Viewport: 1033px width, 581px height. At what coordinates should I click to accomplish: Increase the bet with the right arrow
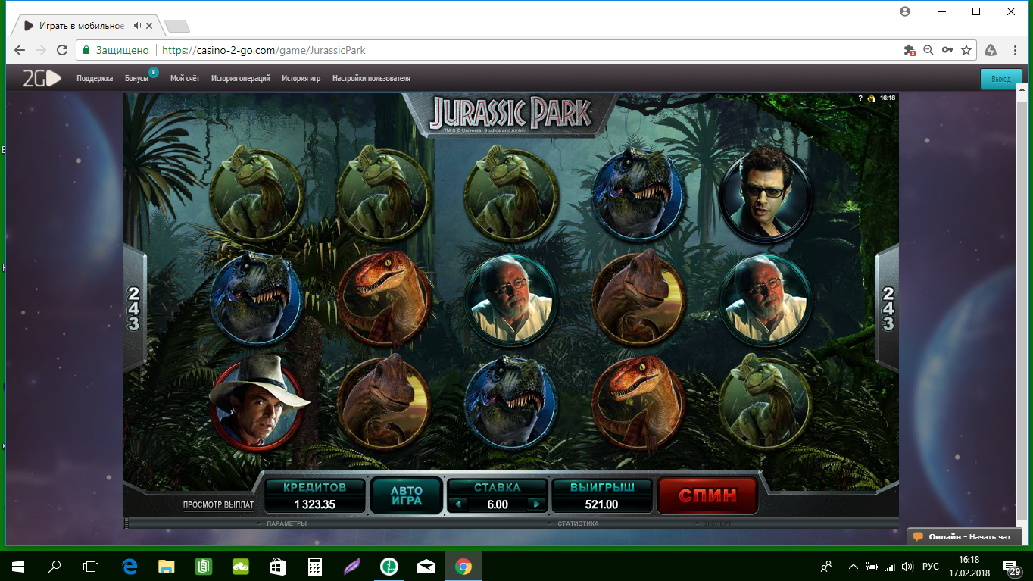tap(536, 504)
